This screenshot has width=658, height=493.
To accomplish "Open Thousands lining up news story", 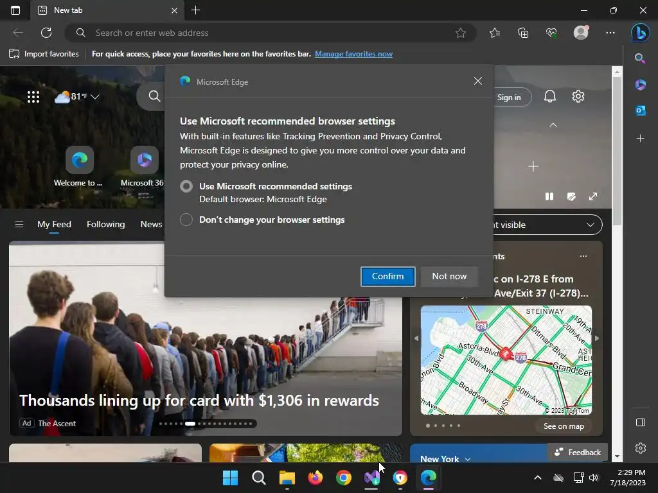I will [x=199, y=401].
